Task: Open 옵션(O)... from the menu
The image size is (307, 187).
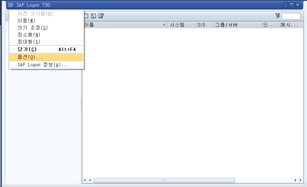Action: [x=46, y=57]
